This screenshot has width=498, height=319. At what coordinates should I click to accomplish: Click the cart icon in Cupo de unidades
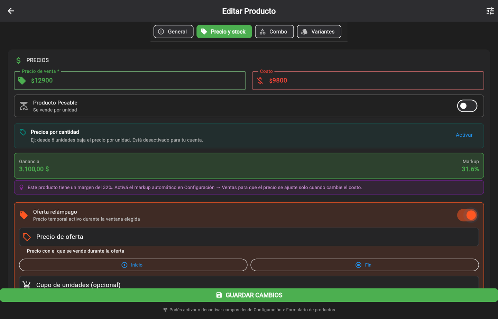coord(27,284)
